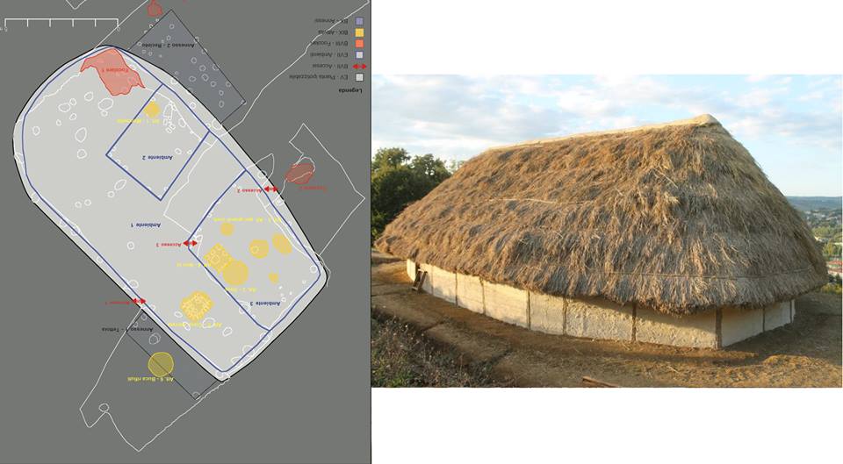Click the red Accesso 2 double arrow
843x464 pixels.
point(271,189)
